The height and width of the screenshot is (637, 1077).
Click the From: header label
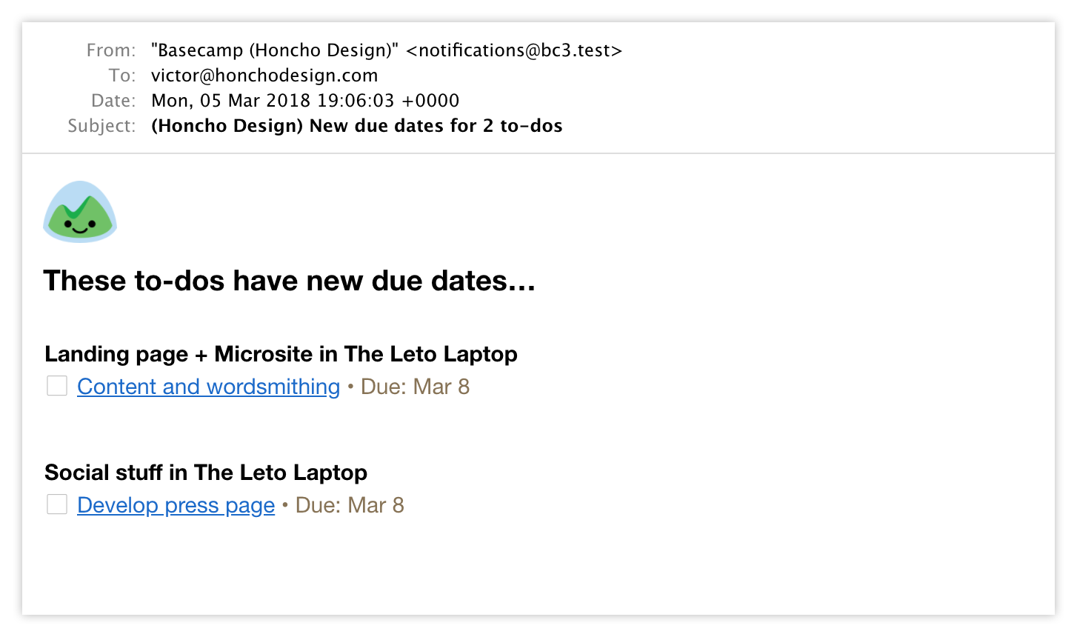111,50
